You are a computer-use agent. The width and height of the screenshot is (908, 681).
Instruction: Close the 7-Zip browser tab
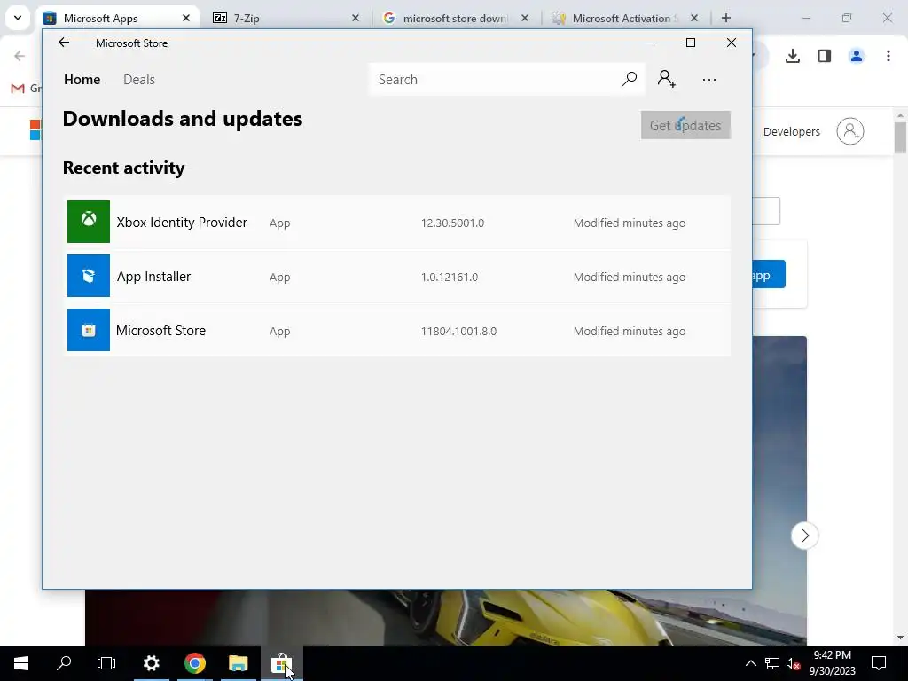point(356,18)
